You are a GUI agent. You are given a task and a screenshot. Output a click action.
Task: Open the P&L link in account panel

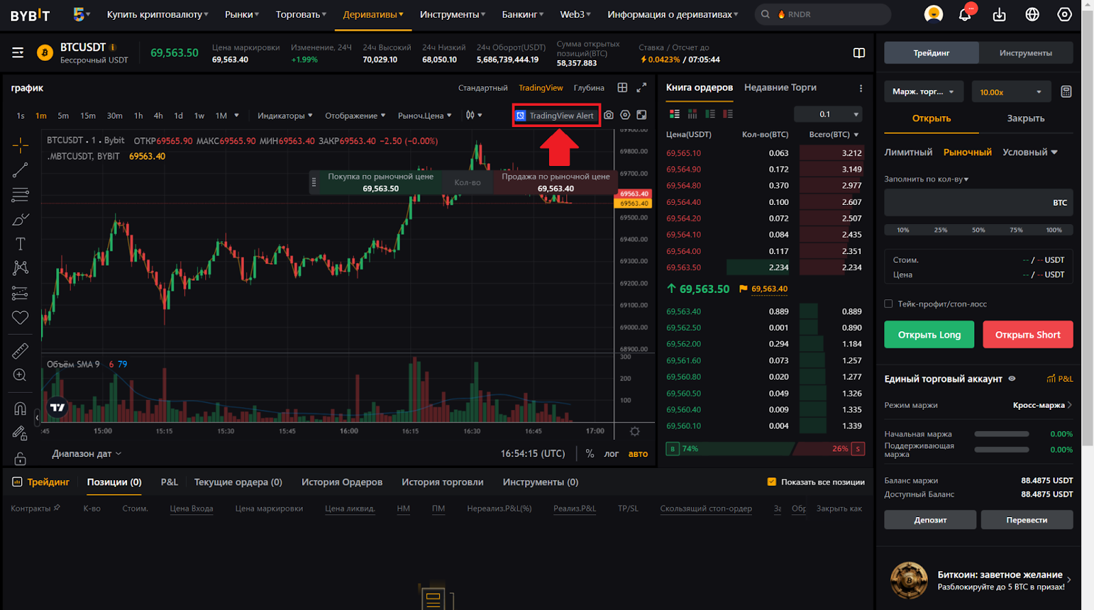(1060, 378)
